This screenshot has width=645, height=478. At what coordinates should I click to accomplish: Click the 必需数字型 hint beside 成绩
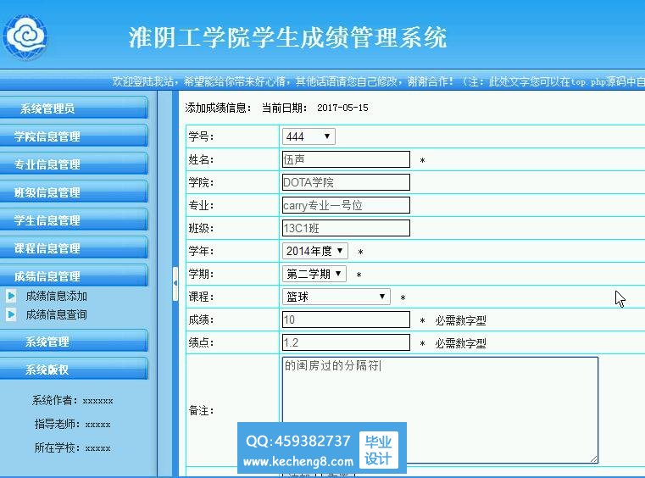click(x=461, y=320)
